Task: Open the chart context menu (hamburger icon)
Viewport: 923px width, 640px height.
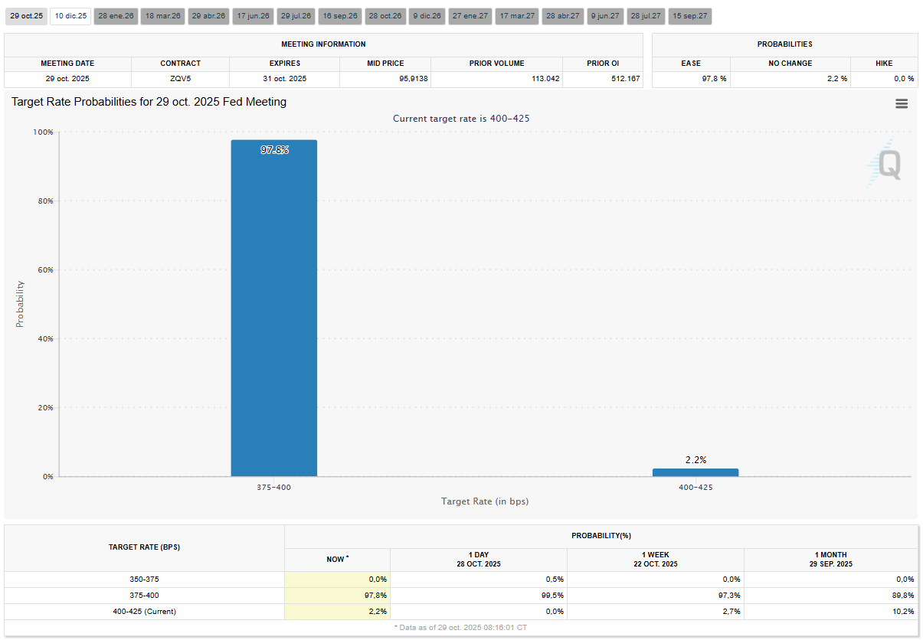Action: tap(902, 104)
